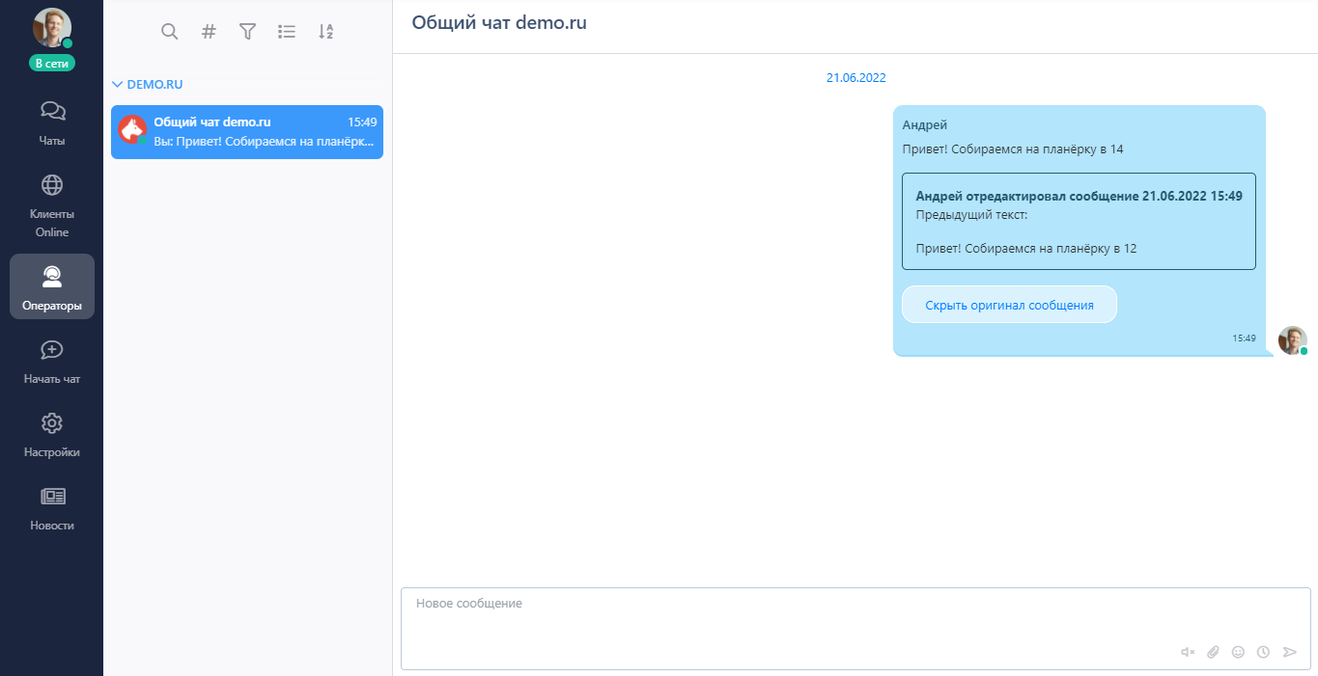Screen dimensions: 1318x676
Task: Send message with the arrow icon
Action: [1289, 652]
